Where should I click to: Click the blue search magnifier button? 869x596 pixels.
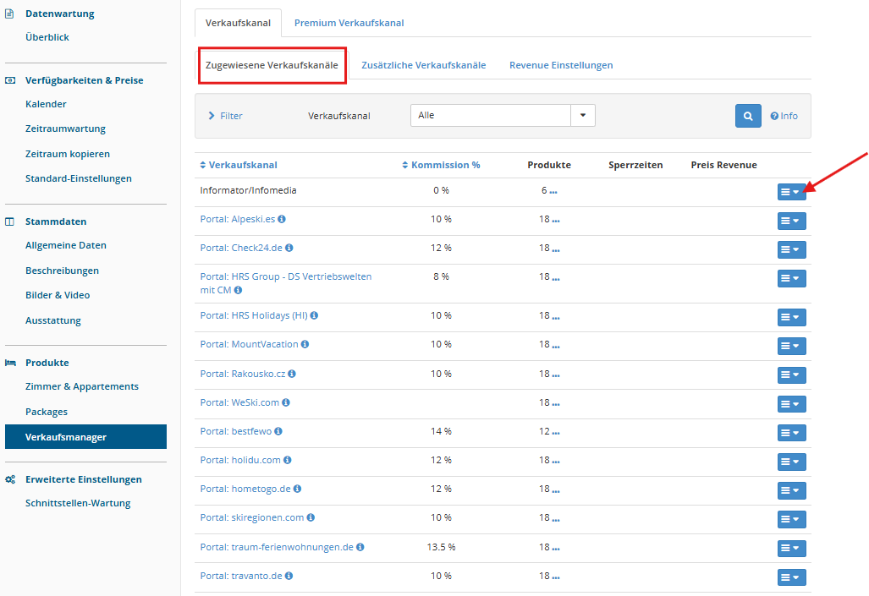click(748, 116)
